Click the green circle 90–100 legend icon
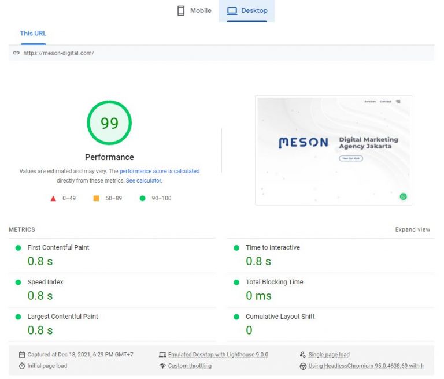The height and width of the screenshot is (379, 444). coord(142,198)
